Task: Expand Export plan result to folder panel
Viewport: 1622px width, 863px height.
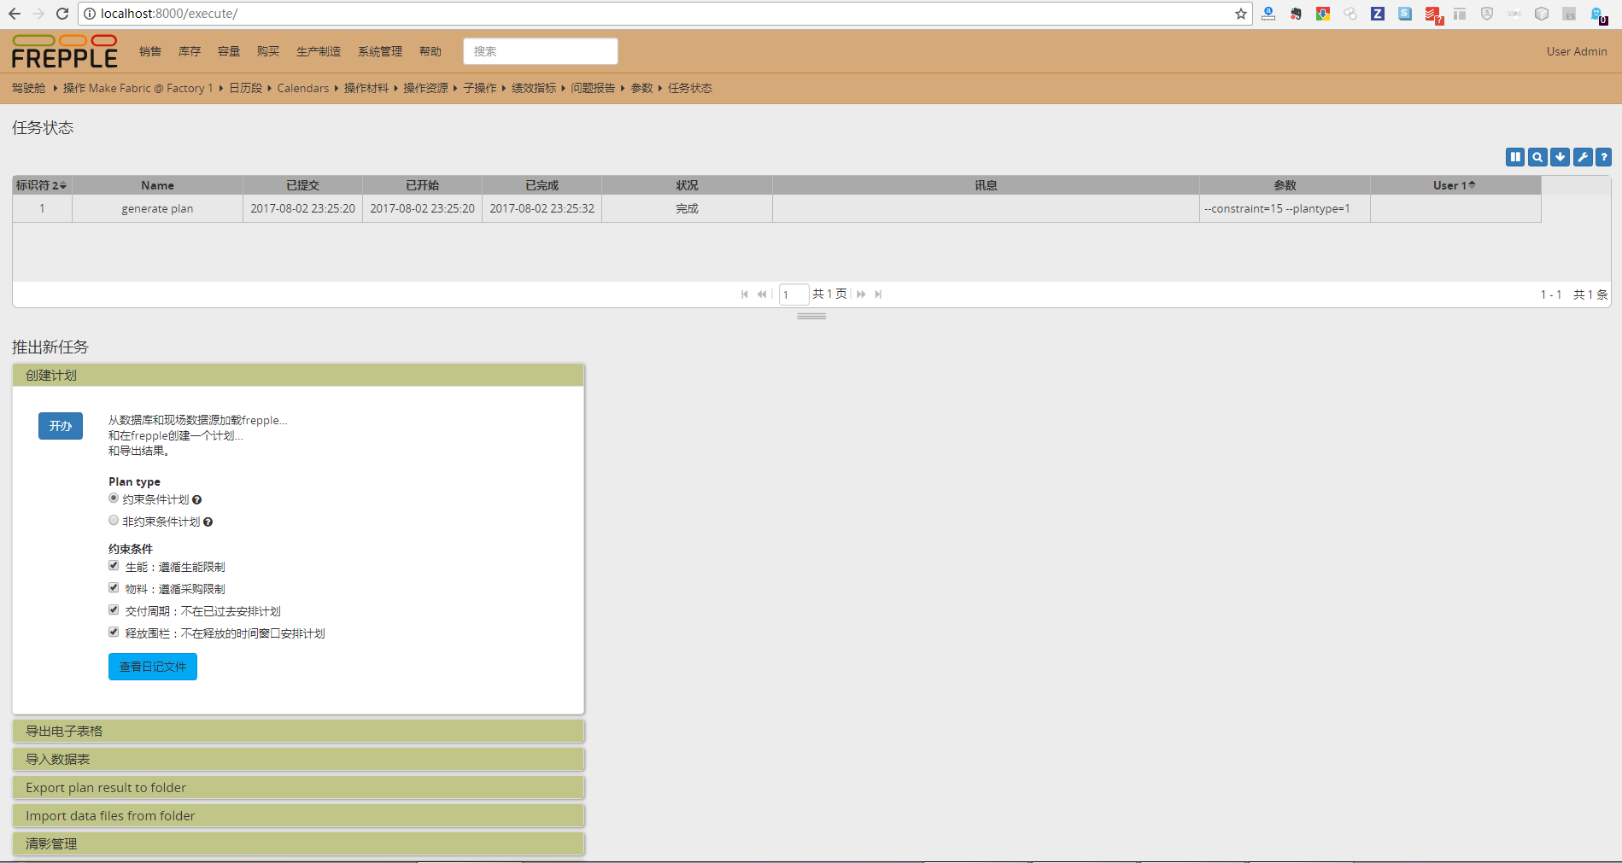Action: click(298, 787)
